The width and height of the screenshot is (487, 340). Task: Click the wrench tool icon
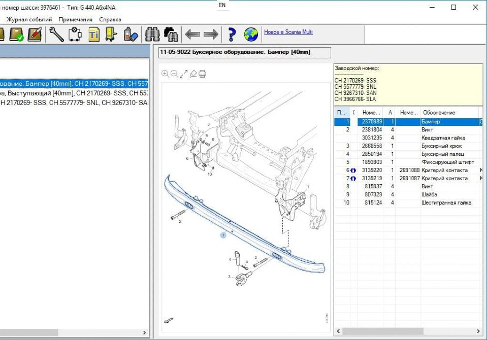click(56, 35)
